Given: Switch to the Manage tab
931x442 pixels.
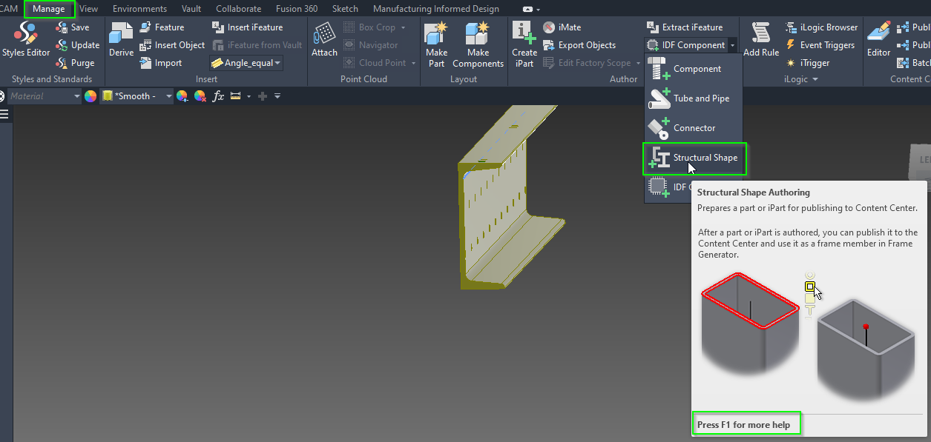Looking at the screenshot, I should click(49, 9).
